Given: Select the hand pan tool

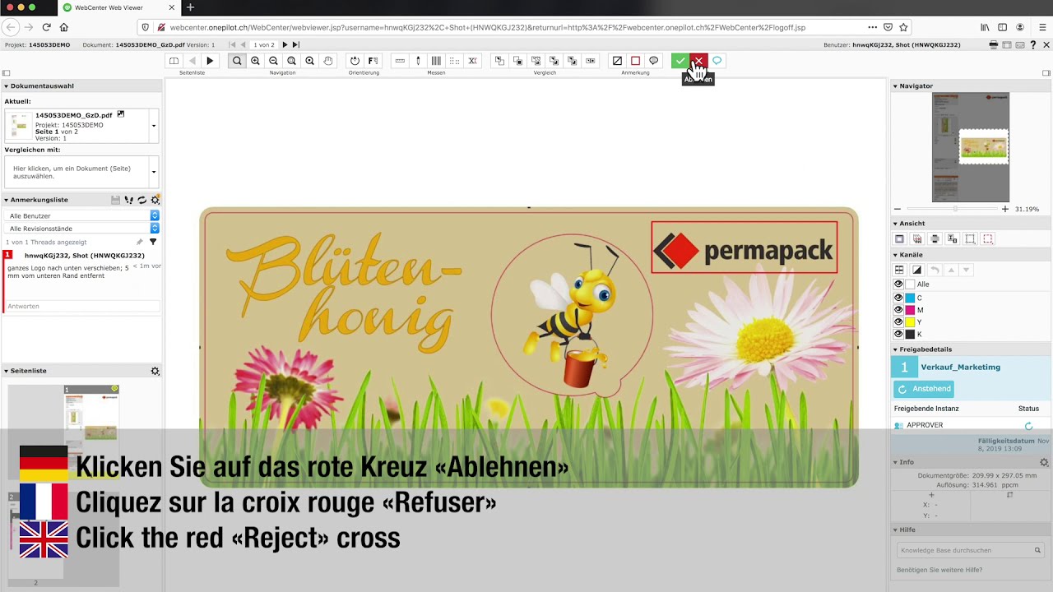Looking at the screenshot, I should pos(328,61).
